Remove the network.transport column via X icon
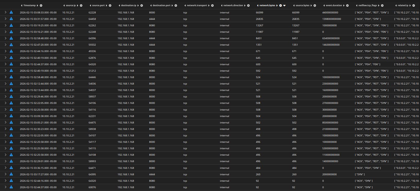420x191 pixels. (x=212, y=5)
